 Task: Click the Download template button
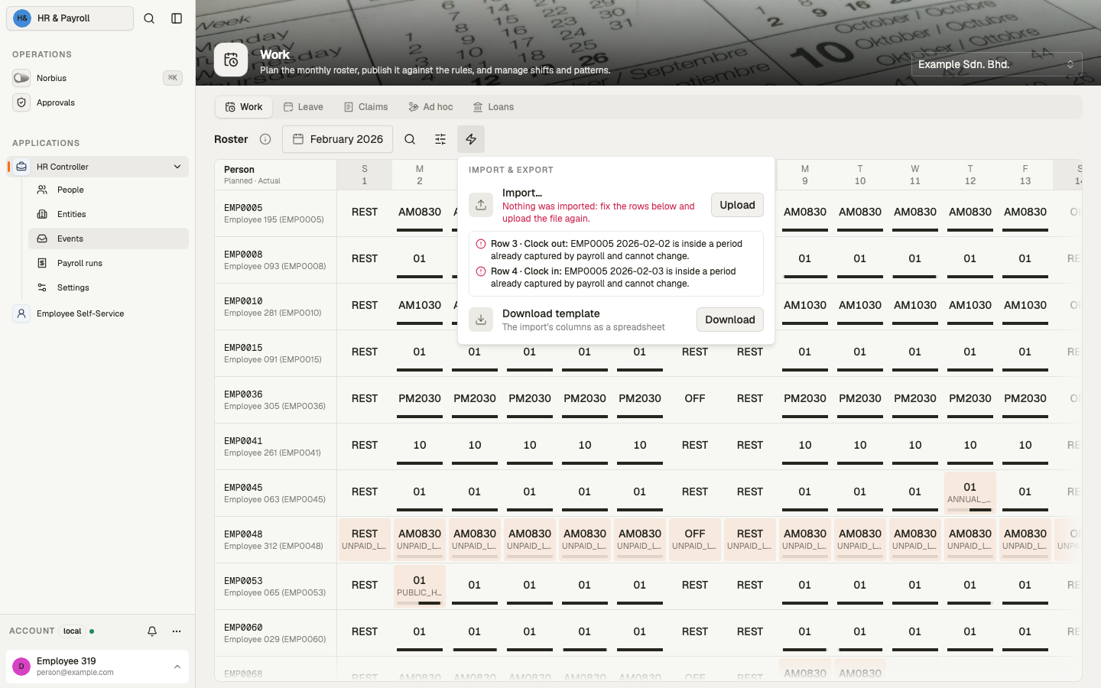point(730,320)
